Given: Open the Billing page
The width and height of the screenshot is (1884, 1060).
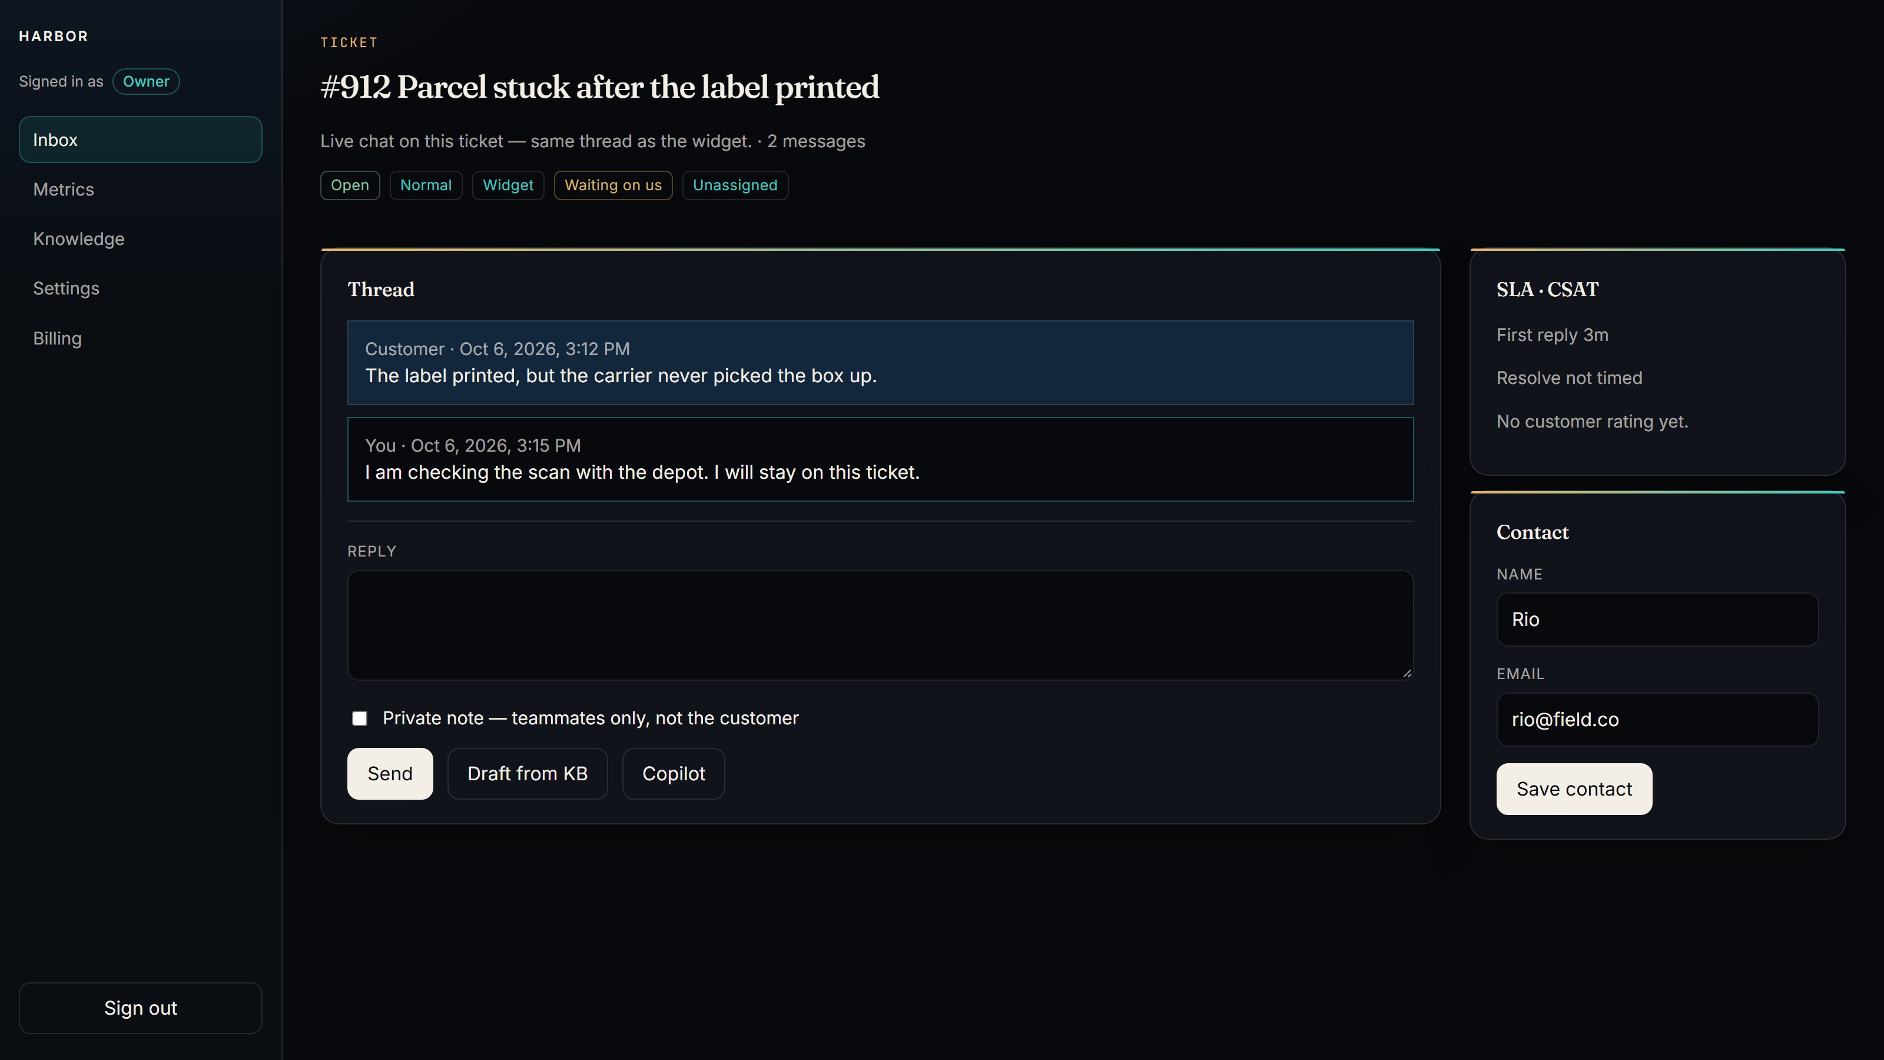Looking at the screenshot, I should point(141,338).
